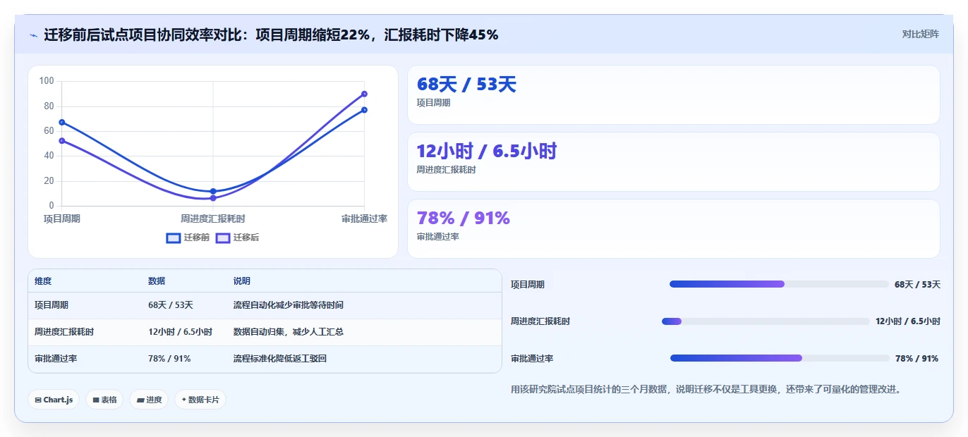Click 迁移前 data point at 项目周期
This screenshot has height=437, width=968.
(x=62, y=122)
